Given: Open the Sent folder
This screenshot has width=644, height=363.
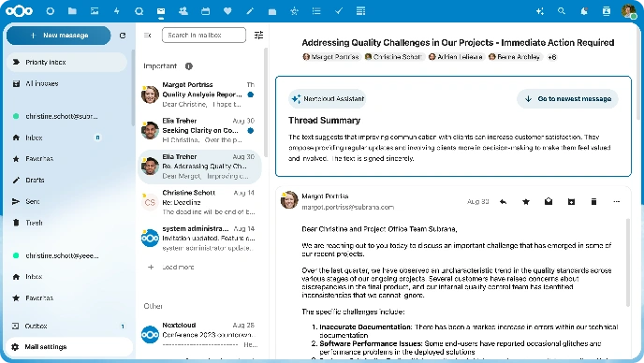Looking at the screenshot, I should point(66,201).
